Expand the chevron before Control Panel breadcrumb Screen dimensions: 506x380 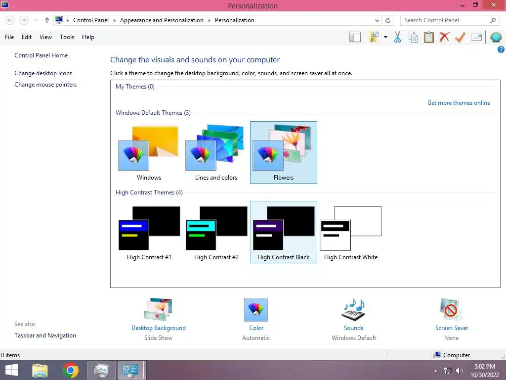pos(67,20)
